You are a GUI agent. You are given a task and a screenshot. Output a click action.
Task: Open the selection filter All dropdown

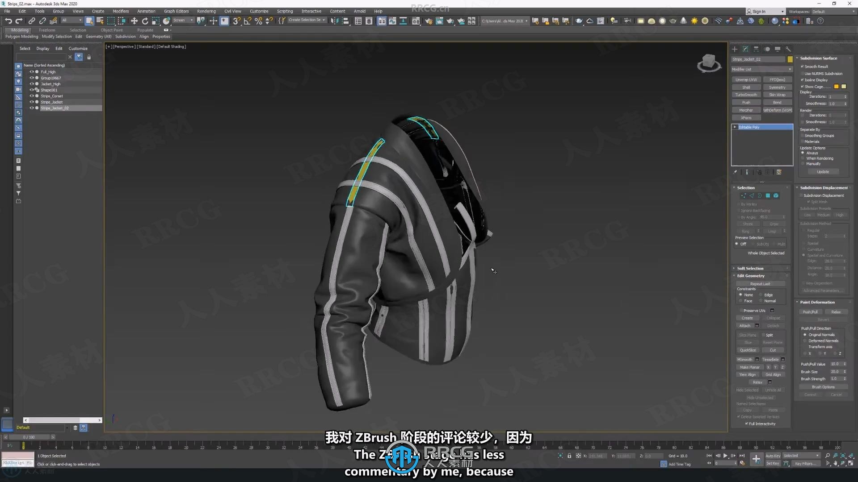coord(71,21)
